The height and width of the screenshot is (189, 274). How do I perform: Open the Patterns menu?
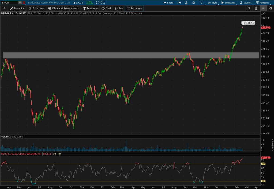point(262,3)
